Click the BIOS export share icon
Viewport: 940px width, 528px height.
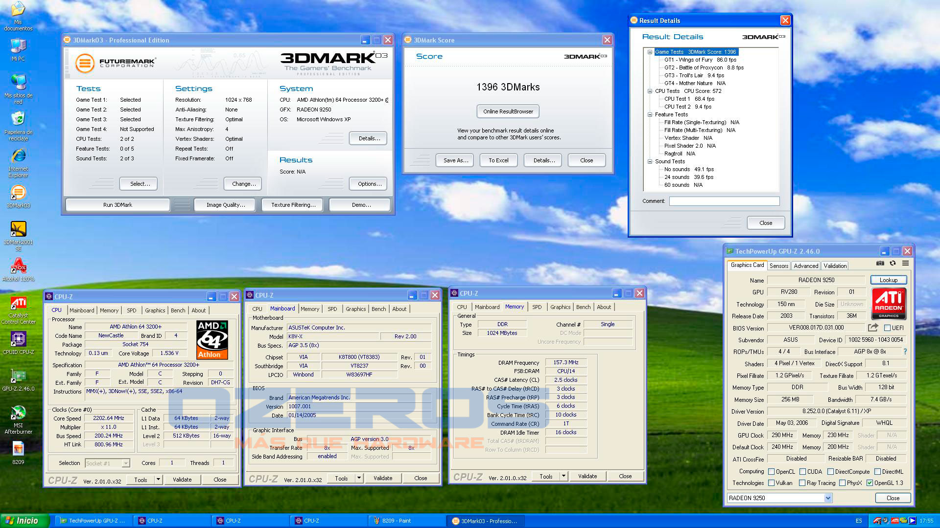[x=873, y=327]
